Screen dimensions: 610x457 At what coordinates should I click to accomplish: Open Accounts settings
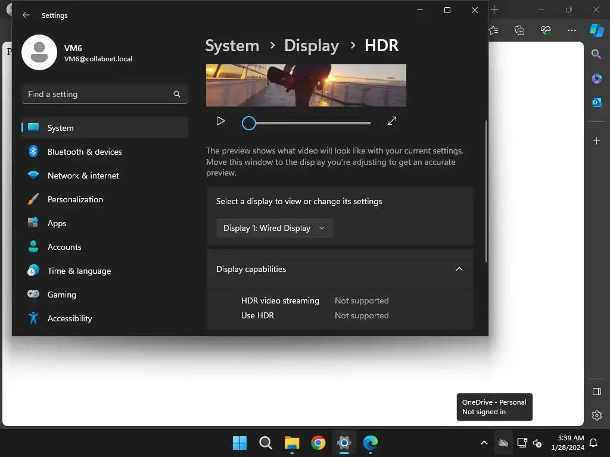point(105,247)
